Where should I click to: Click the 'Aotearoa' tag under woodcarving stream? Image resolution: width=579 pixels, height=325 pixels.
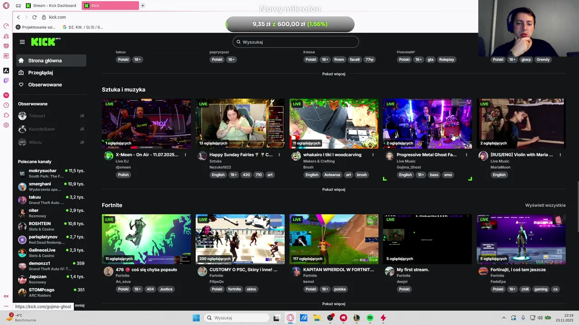pyautogui.click(x=332, y=175)
